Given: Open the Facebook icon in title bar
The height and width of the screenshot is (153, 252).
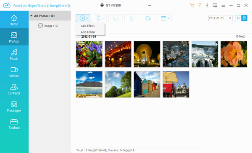Looking at the screenshot, I should tap(207, 5).
